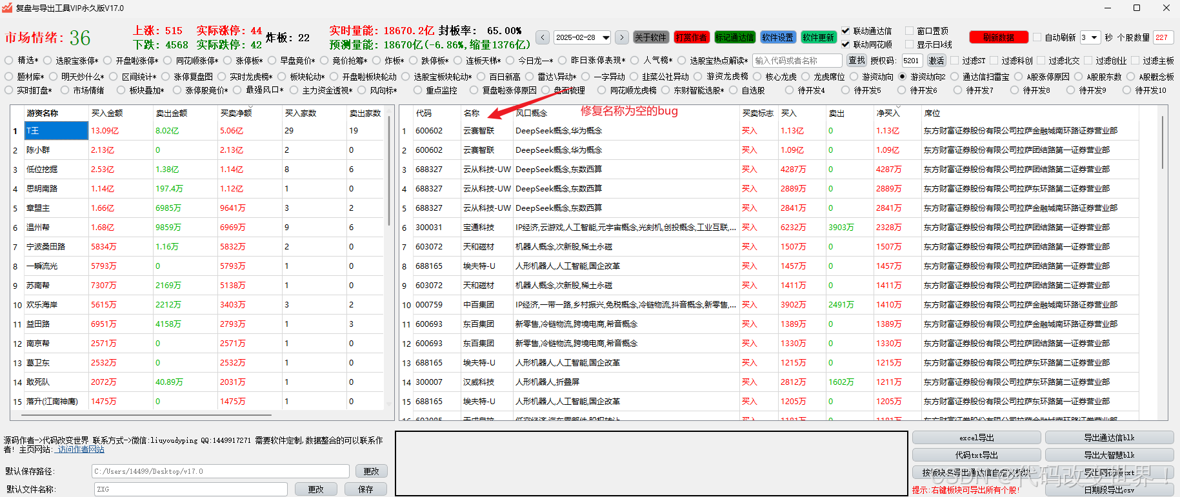
Task: Click the gray 关于软件 button
Action: tap(650, 37)
